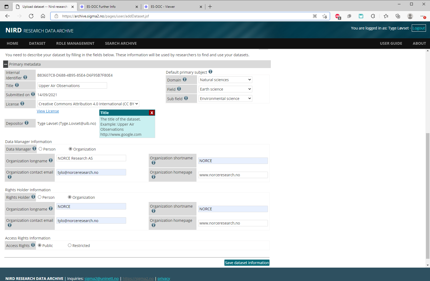The image size is (430, 281).
Task: Select Person for Data Manager
Action: coord(41,149)
